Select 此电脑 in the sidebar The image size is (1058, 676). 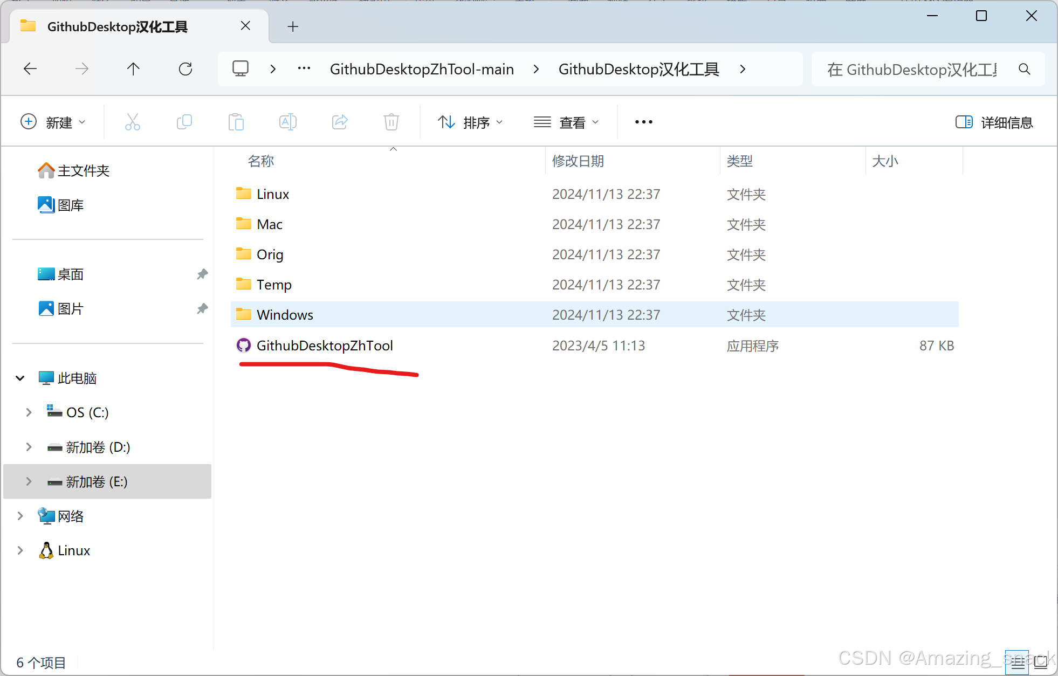(67, 378)
